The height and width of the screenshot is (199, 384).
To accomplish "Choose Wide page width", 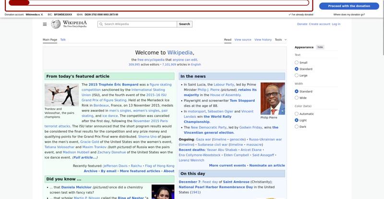I will click(x=297, y=98).
